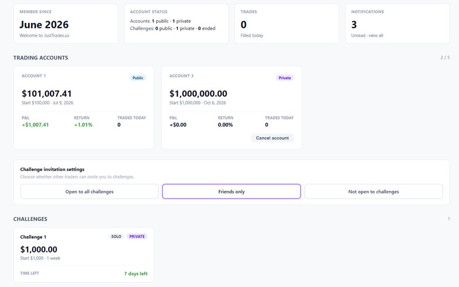The image size is (459, 287).
Task: Open the Challenge 1 title
Action: coord(33,237)
